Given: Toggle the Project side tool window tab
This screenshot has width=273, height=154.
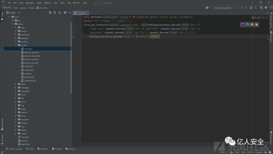Looking at the screenshot, I should [x=2, y=16].
